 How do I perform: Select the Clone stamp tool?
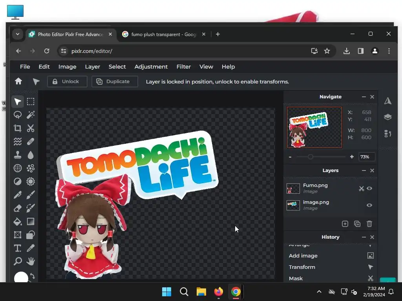pyautogui.click(x=17, y=155)
